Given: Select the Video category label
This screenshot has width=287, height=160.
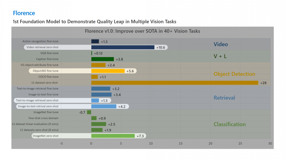Looking at the screenshot, I should (x=221, y=44).
